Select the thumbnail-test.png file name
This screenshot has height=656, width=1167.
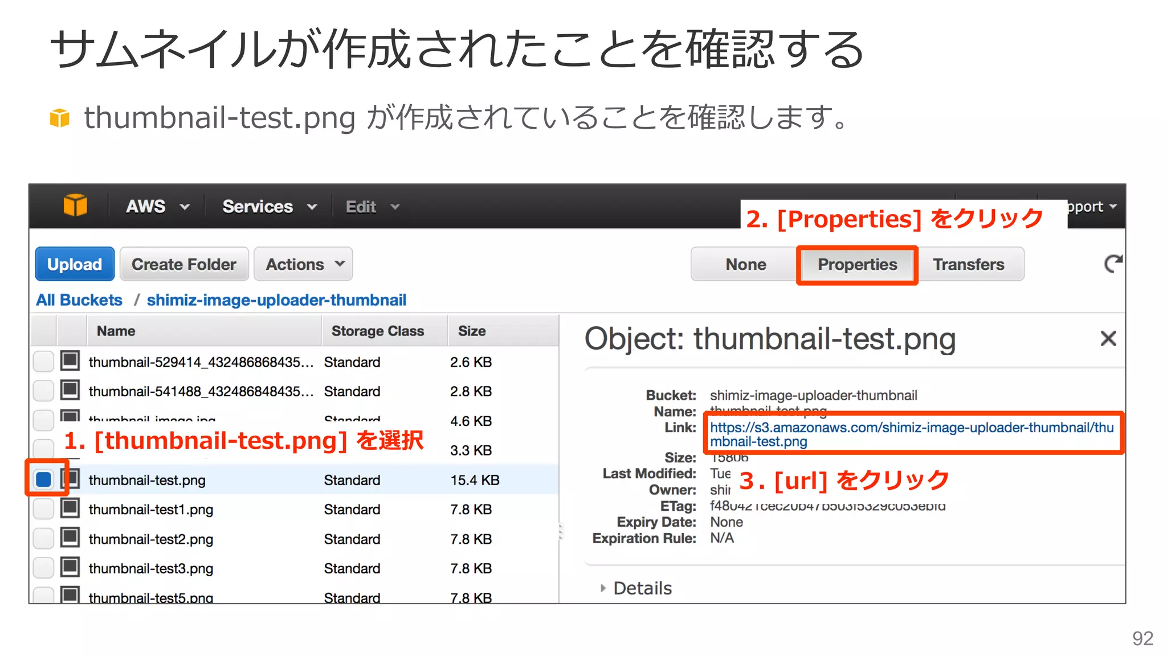[147, 480]
